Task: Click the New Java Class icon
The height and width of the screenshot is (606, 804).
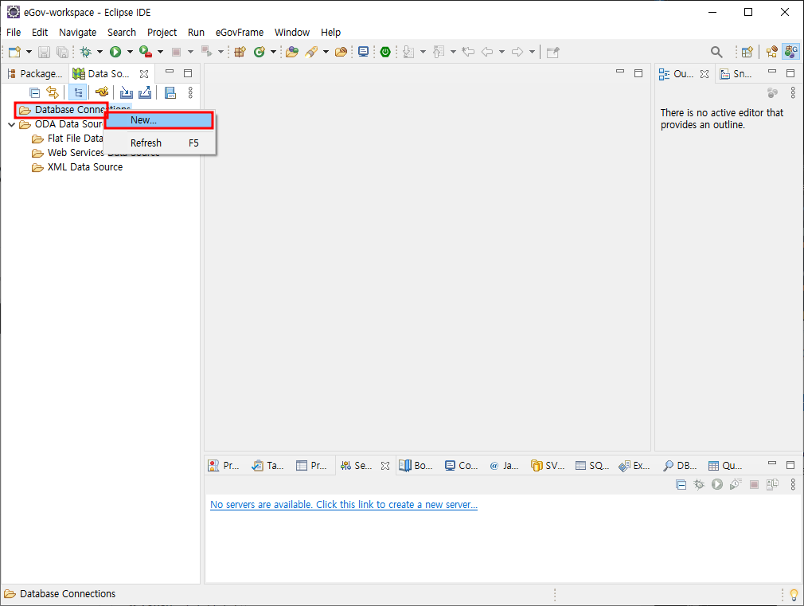Action: tap(260, 52)
